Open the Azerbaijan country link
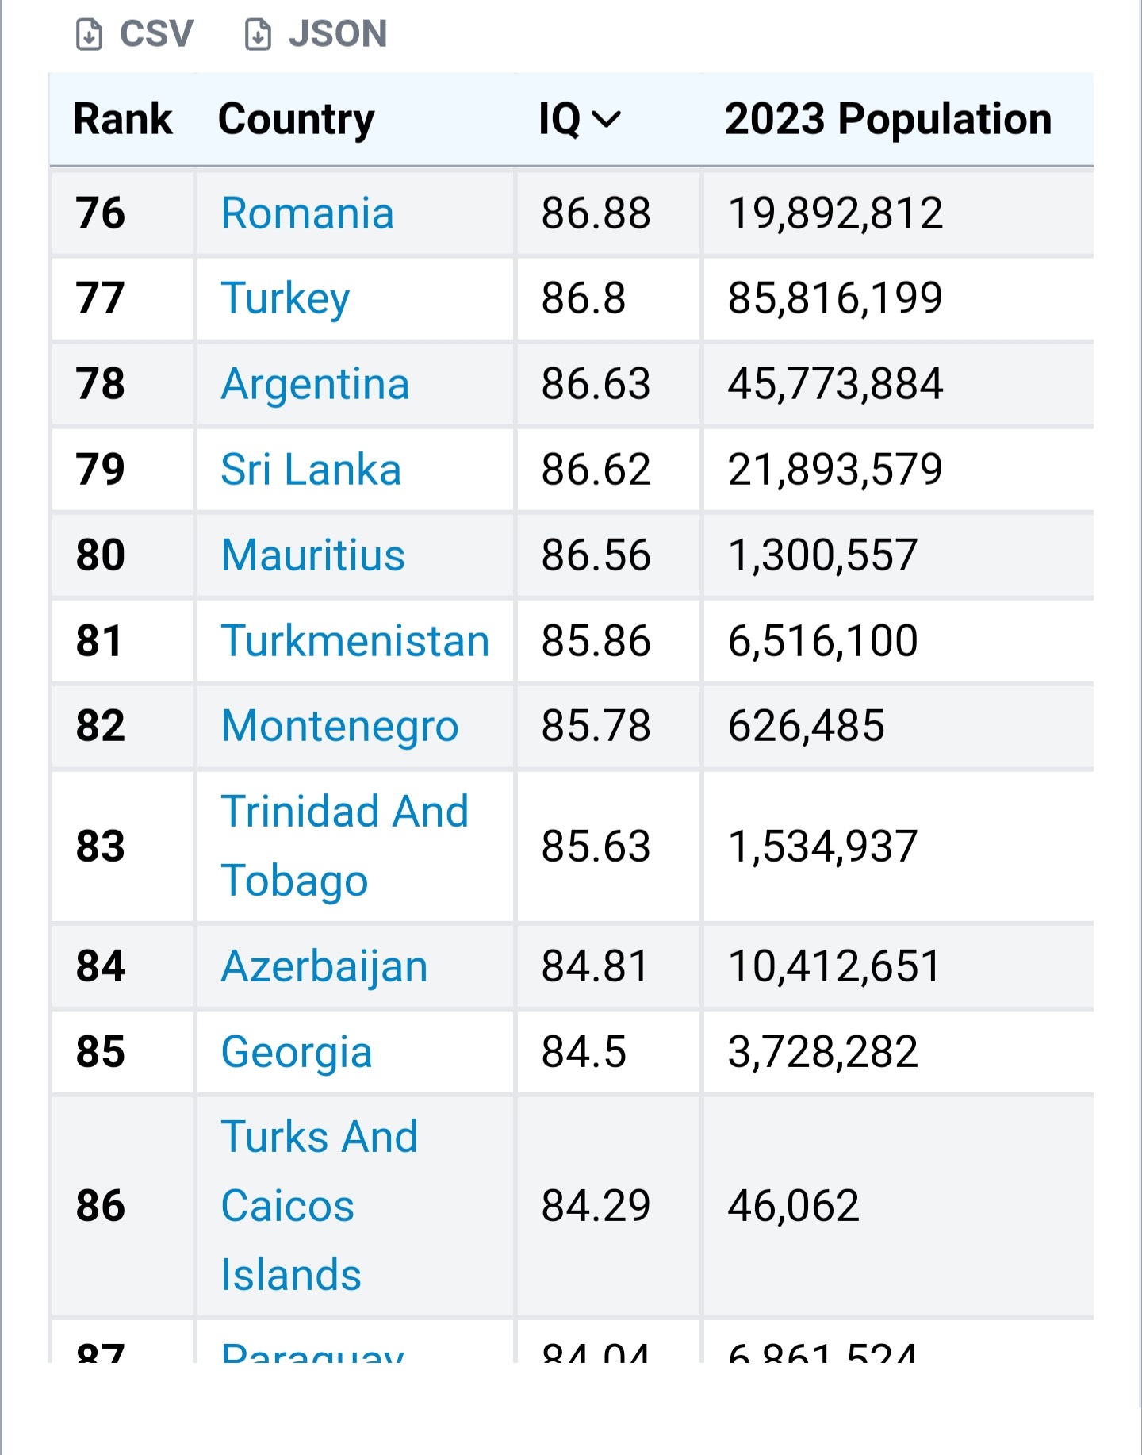The image size is (1142, 1455). 324,967
